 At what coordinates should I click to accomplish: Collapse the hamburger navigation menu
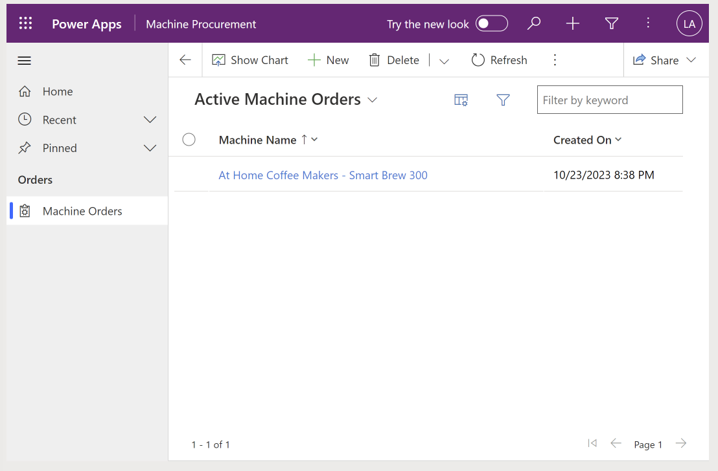[x=24, y=60]
